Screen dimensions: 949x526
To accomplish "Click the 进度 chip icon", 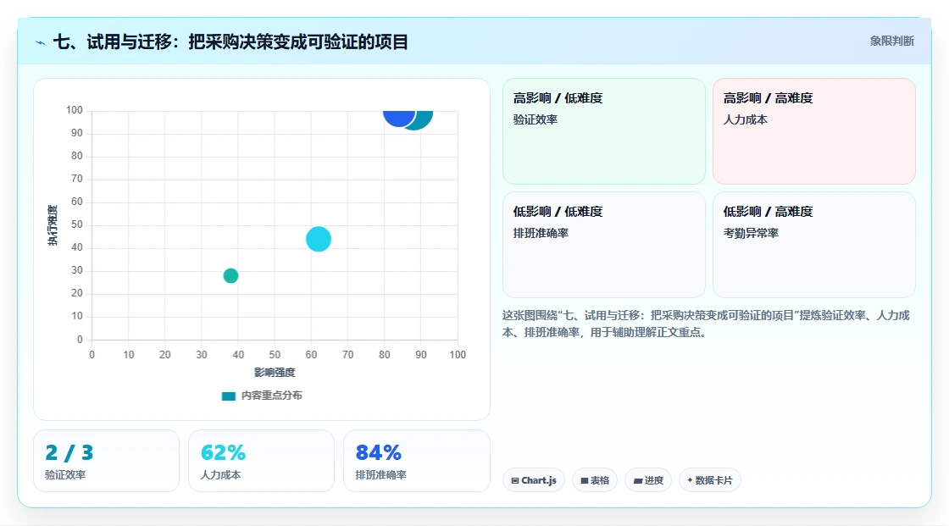I will tap(638, 480).
